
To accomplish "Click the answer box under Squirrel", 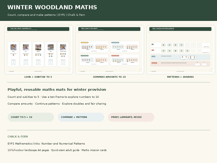I will coord(38,62).
